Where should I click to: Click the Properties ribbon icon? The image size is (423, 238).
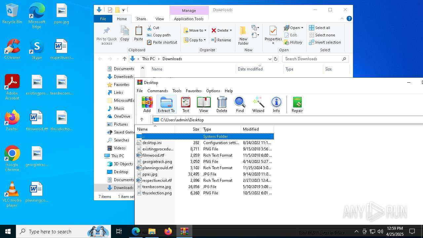click(273, 35)
